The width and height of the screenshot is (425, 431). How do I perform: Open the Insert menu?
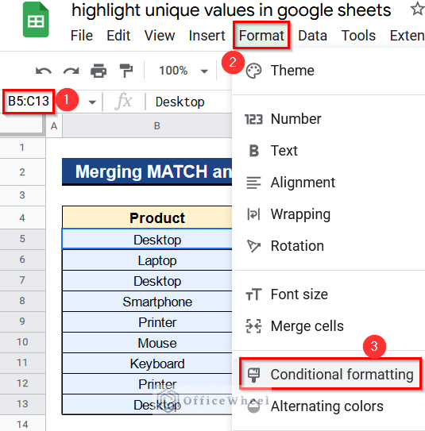(207, 36)
